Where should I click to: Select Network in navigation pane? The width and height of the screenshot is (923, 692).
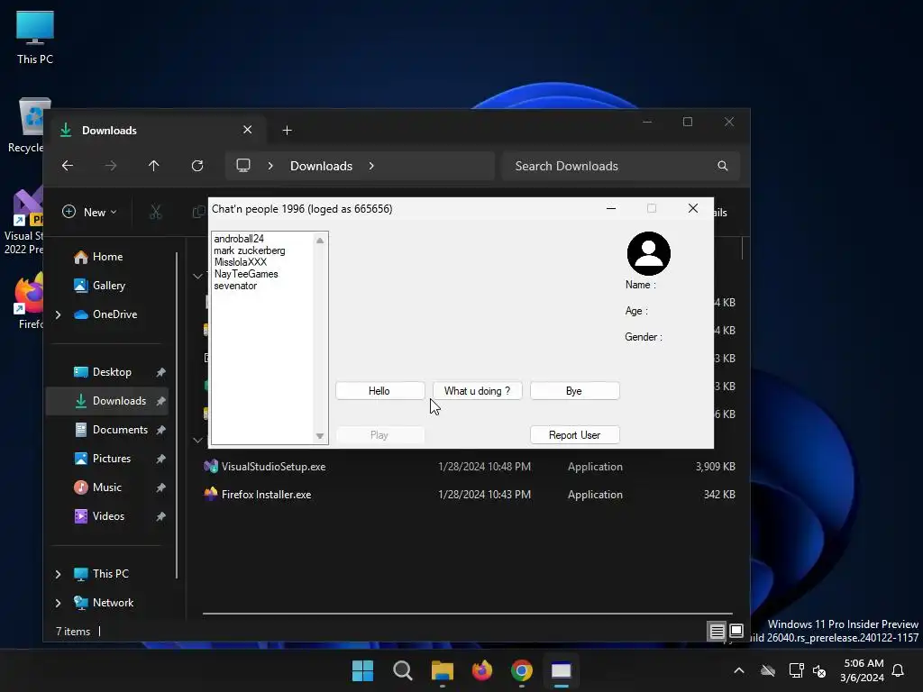coord(104,603)
